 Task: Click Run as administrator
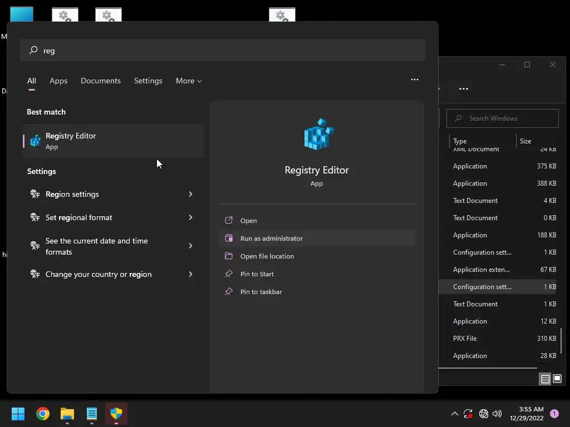point(316,238)
